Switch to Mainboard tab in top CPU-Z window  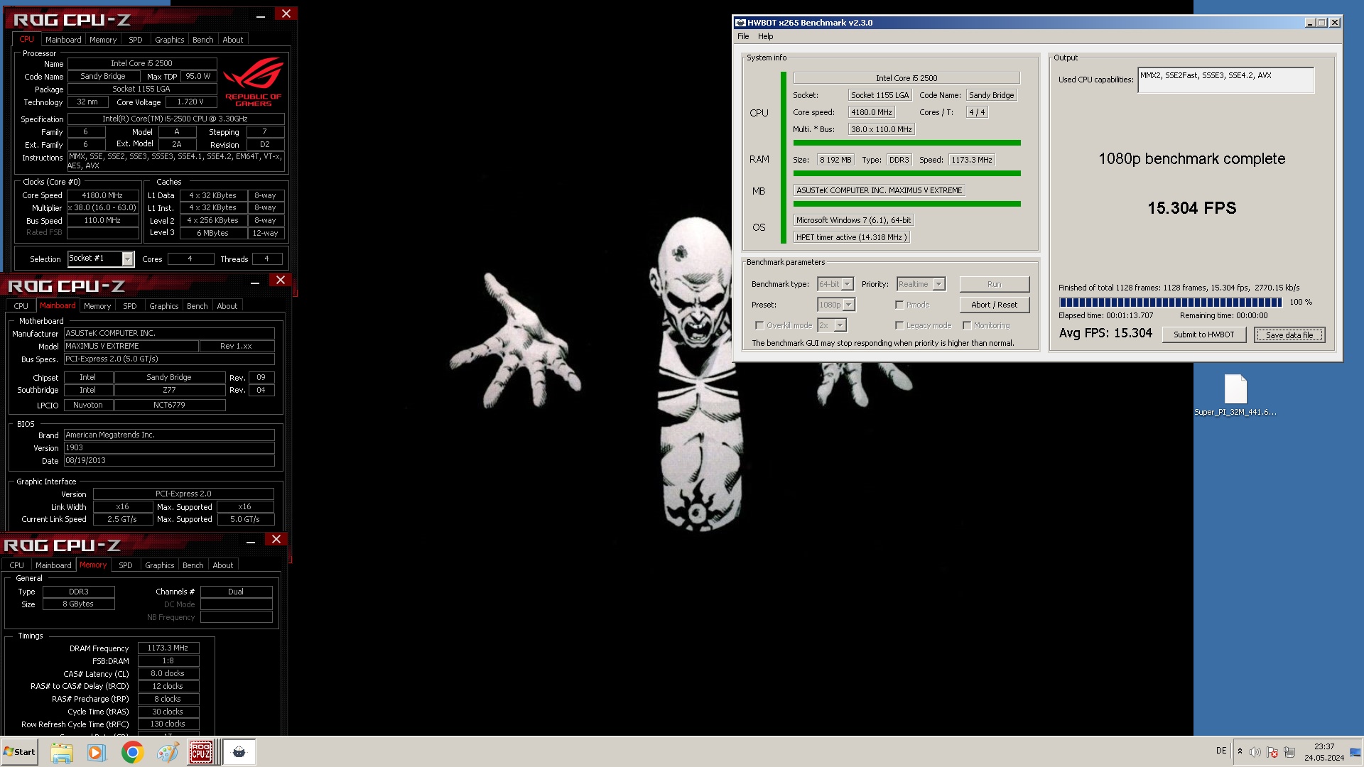coord(63,40)
